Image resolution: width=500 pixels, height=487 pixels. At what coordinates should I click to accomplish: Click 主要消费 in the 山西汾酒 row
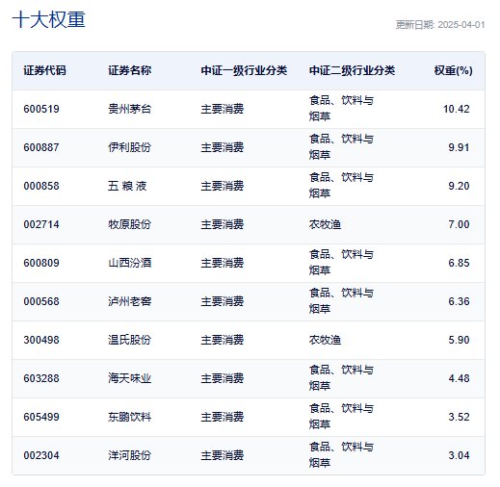tap(223, 263)
